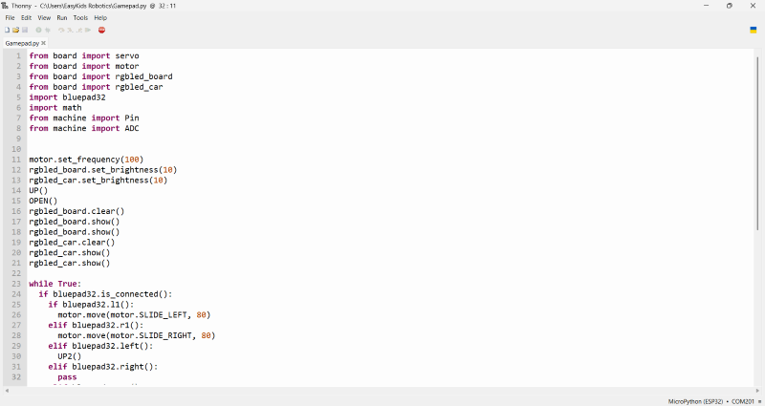Click the Resume debug icon
Screen dimensions: 765x406
click(89, 30)
